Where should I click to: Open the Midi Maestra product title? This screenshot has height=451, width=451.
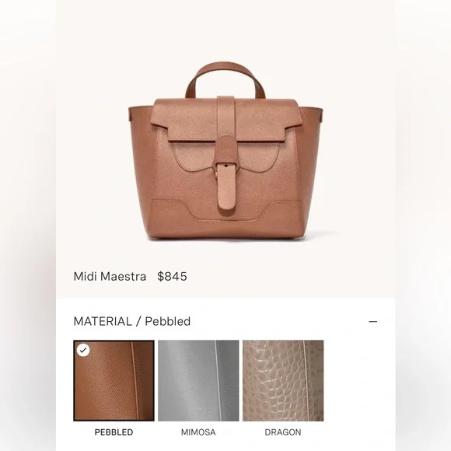pos(110,276)
